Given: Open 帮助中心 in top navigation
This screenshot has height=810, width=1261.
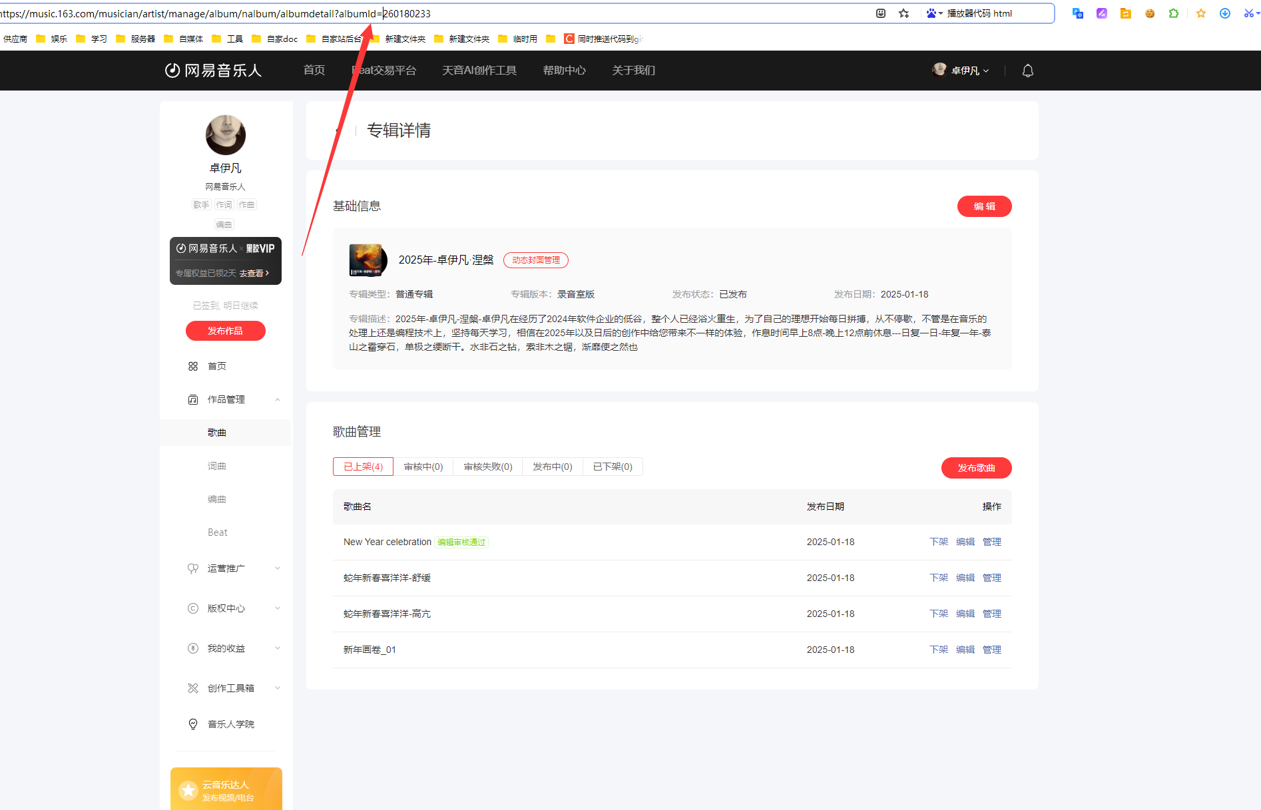Looking at the screenshot, I should pos(565,71).
